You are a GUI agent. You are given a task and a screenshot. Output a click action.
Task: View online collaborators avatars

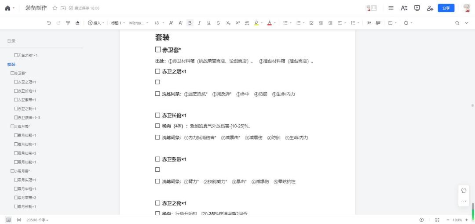click(x=371, y=8)
